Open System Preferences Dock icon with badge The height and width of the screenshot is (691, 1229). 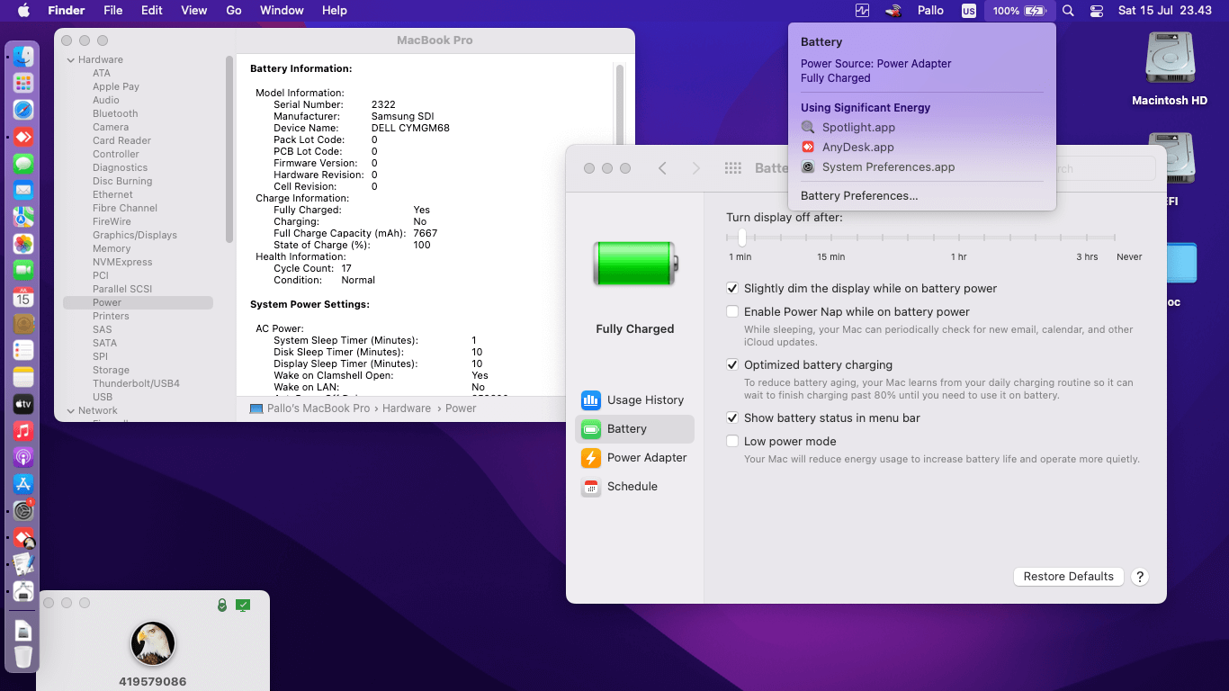[23, 510]
